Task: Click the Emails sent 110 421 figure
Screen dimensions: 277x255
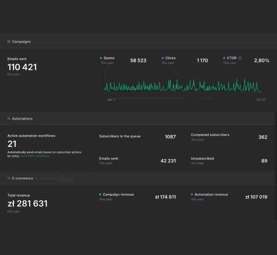Action: tap(22, 67)
